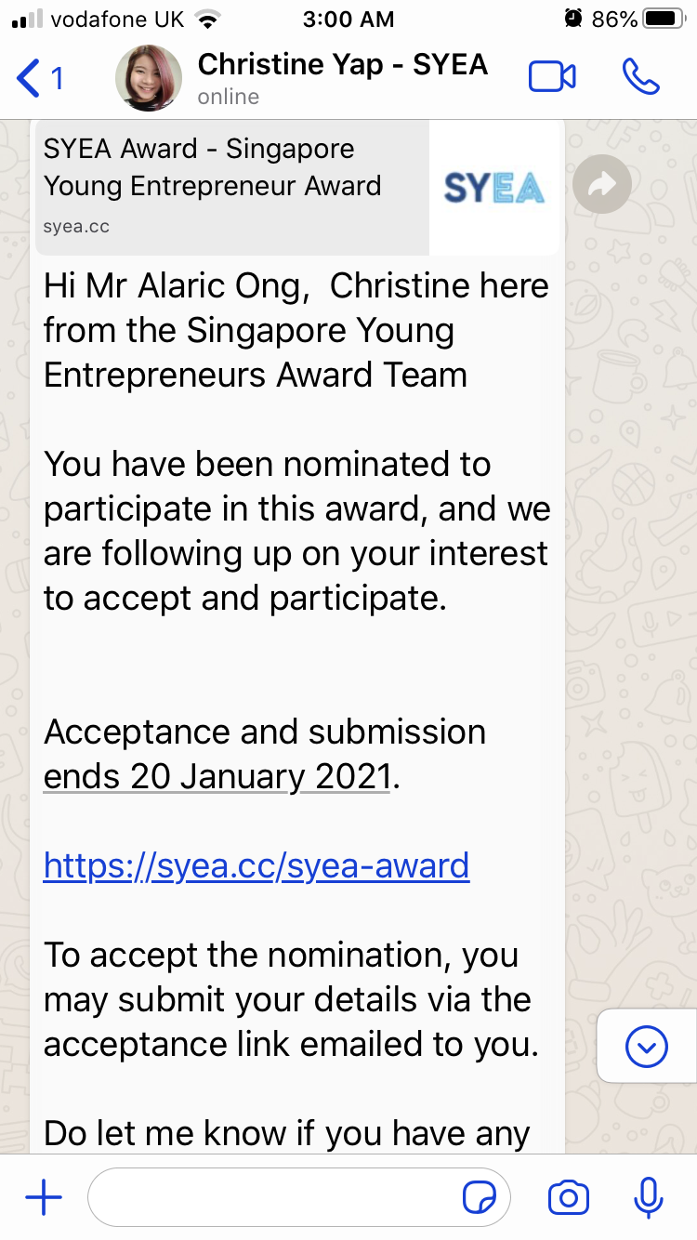
Task: Start a video call with Christine Yap
Action: pyautogui.click(x=552, y=78)
